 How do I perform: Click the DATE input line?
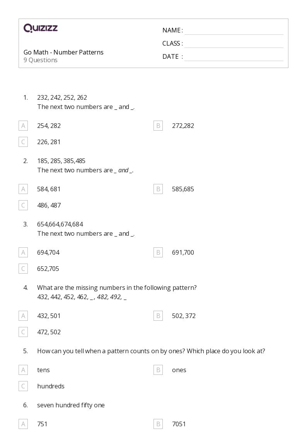point(234,57)
